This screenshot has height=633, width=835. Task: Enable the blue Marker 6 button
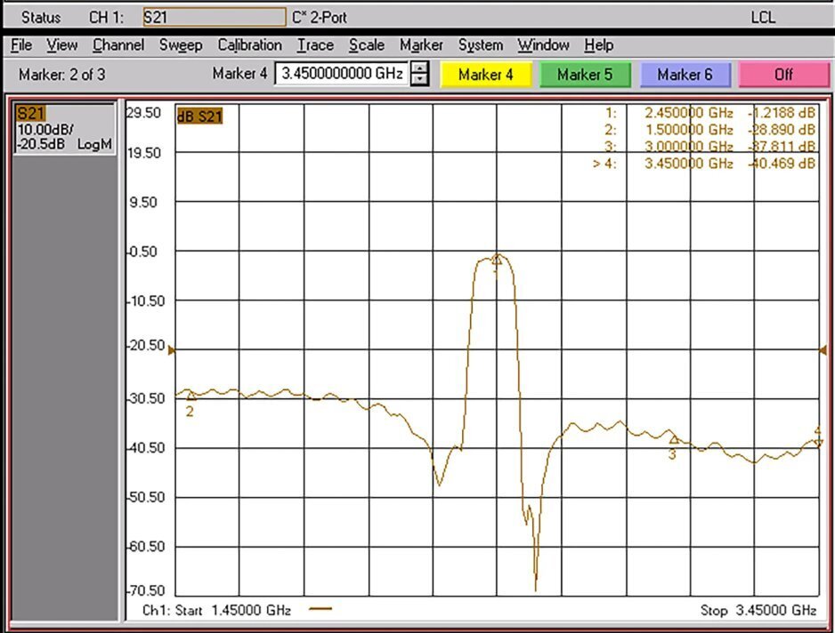(x=685, y=75)
